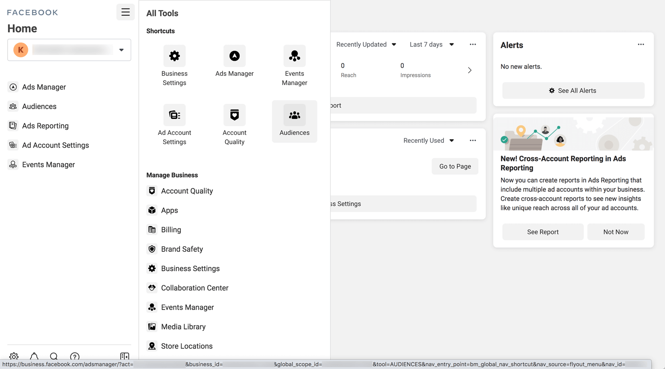The image size is (665, 369).
Task: Open the Last 7 days date dropdown
Action: click(x=432, y=44)
